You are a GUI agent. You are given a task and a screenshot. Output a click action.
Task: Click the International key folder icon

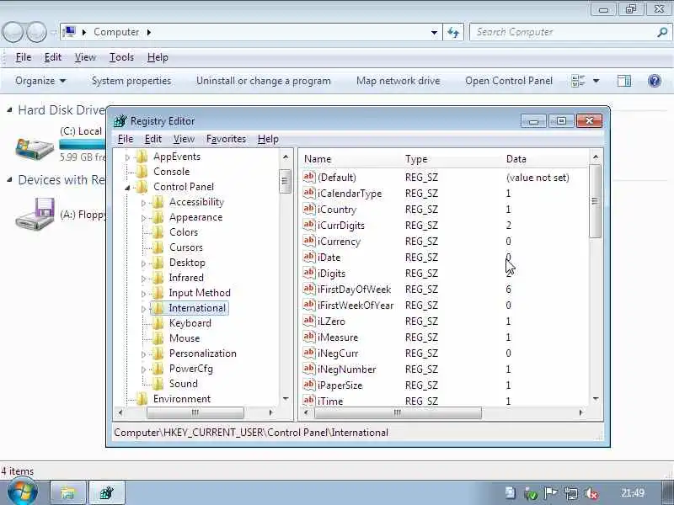158,308
